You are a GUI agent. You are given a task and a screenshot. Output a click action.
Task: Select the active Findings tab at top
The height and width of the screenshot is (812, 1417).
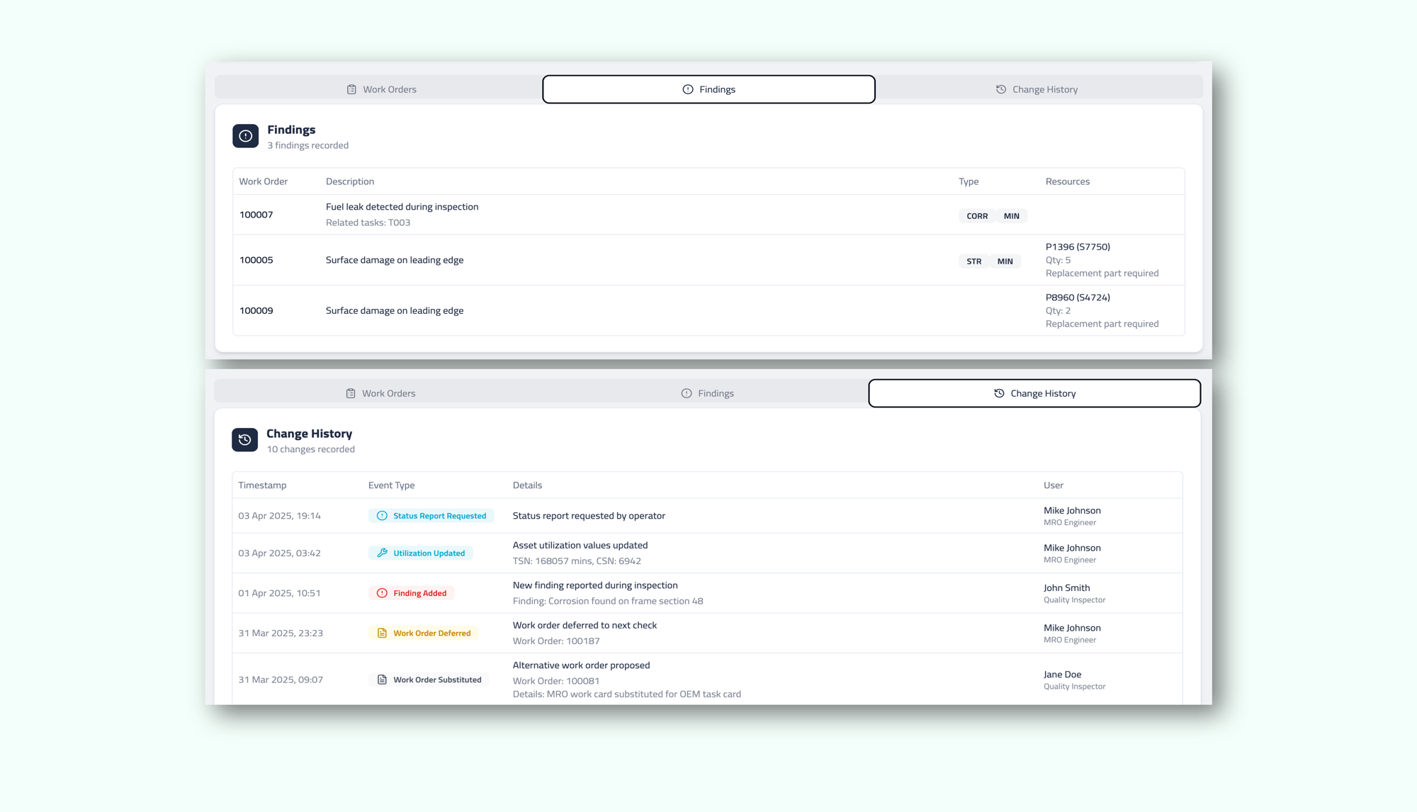pyautogui.click(x=708, y=89)
